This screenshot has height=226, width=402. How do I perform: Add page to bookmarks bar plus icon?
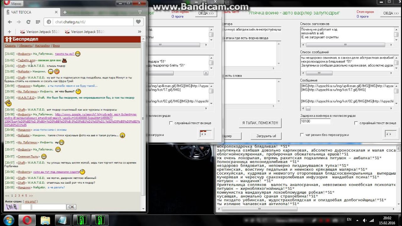pos(9,32)
